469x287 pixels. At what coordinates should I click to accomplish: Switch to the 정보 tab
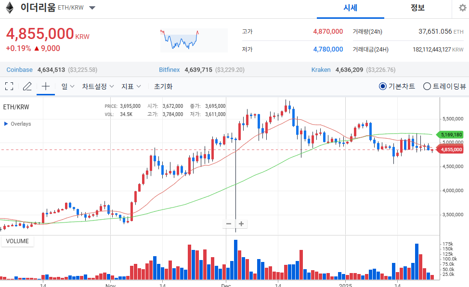coord(417,8)
